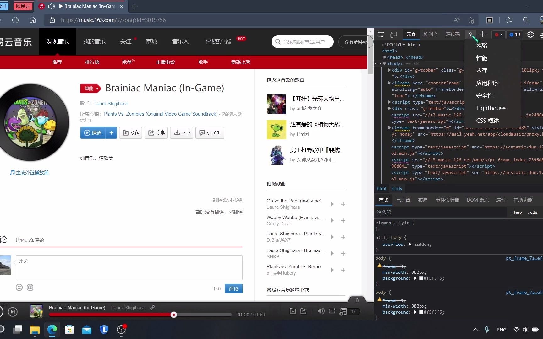Click the playback progress slider handle
This screenshot has width=543, height=339.
click(173, 315)
